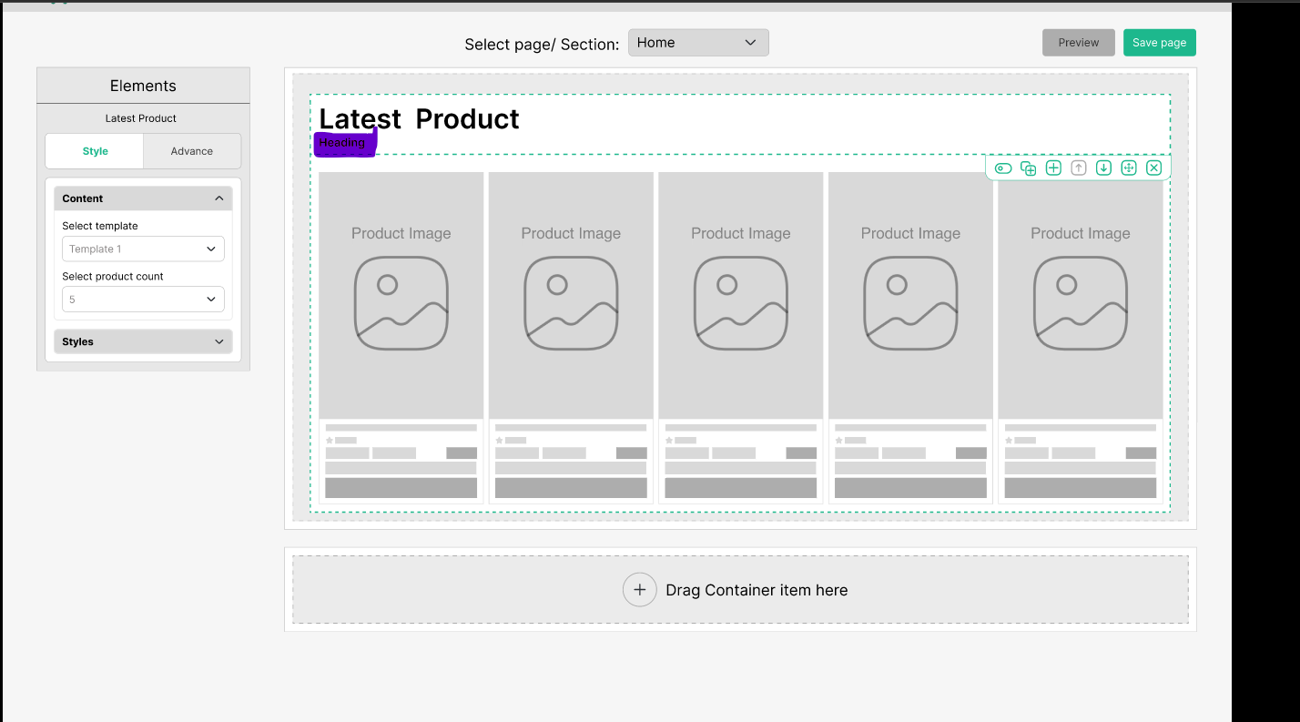Click the four-way move handle icon
The width and height of the screenshot is (1300, 722).
pos(1129,168)
